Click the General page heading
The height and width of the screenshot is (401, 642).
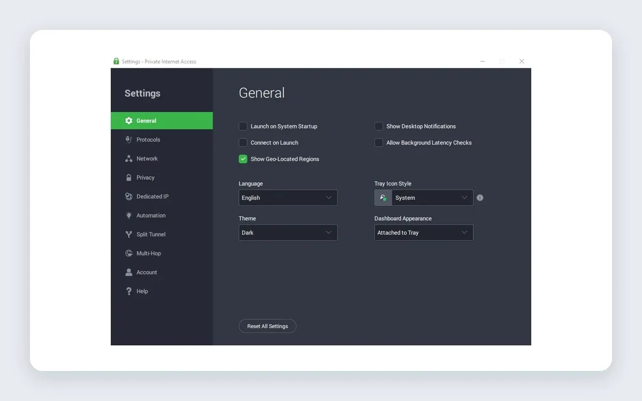[x=262, y=93]
